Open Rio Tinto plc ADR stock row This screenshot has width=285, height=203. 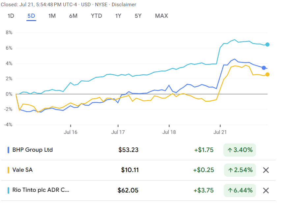pyautogui.click(x=138, y=190)
